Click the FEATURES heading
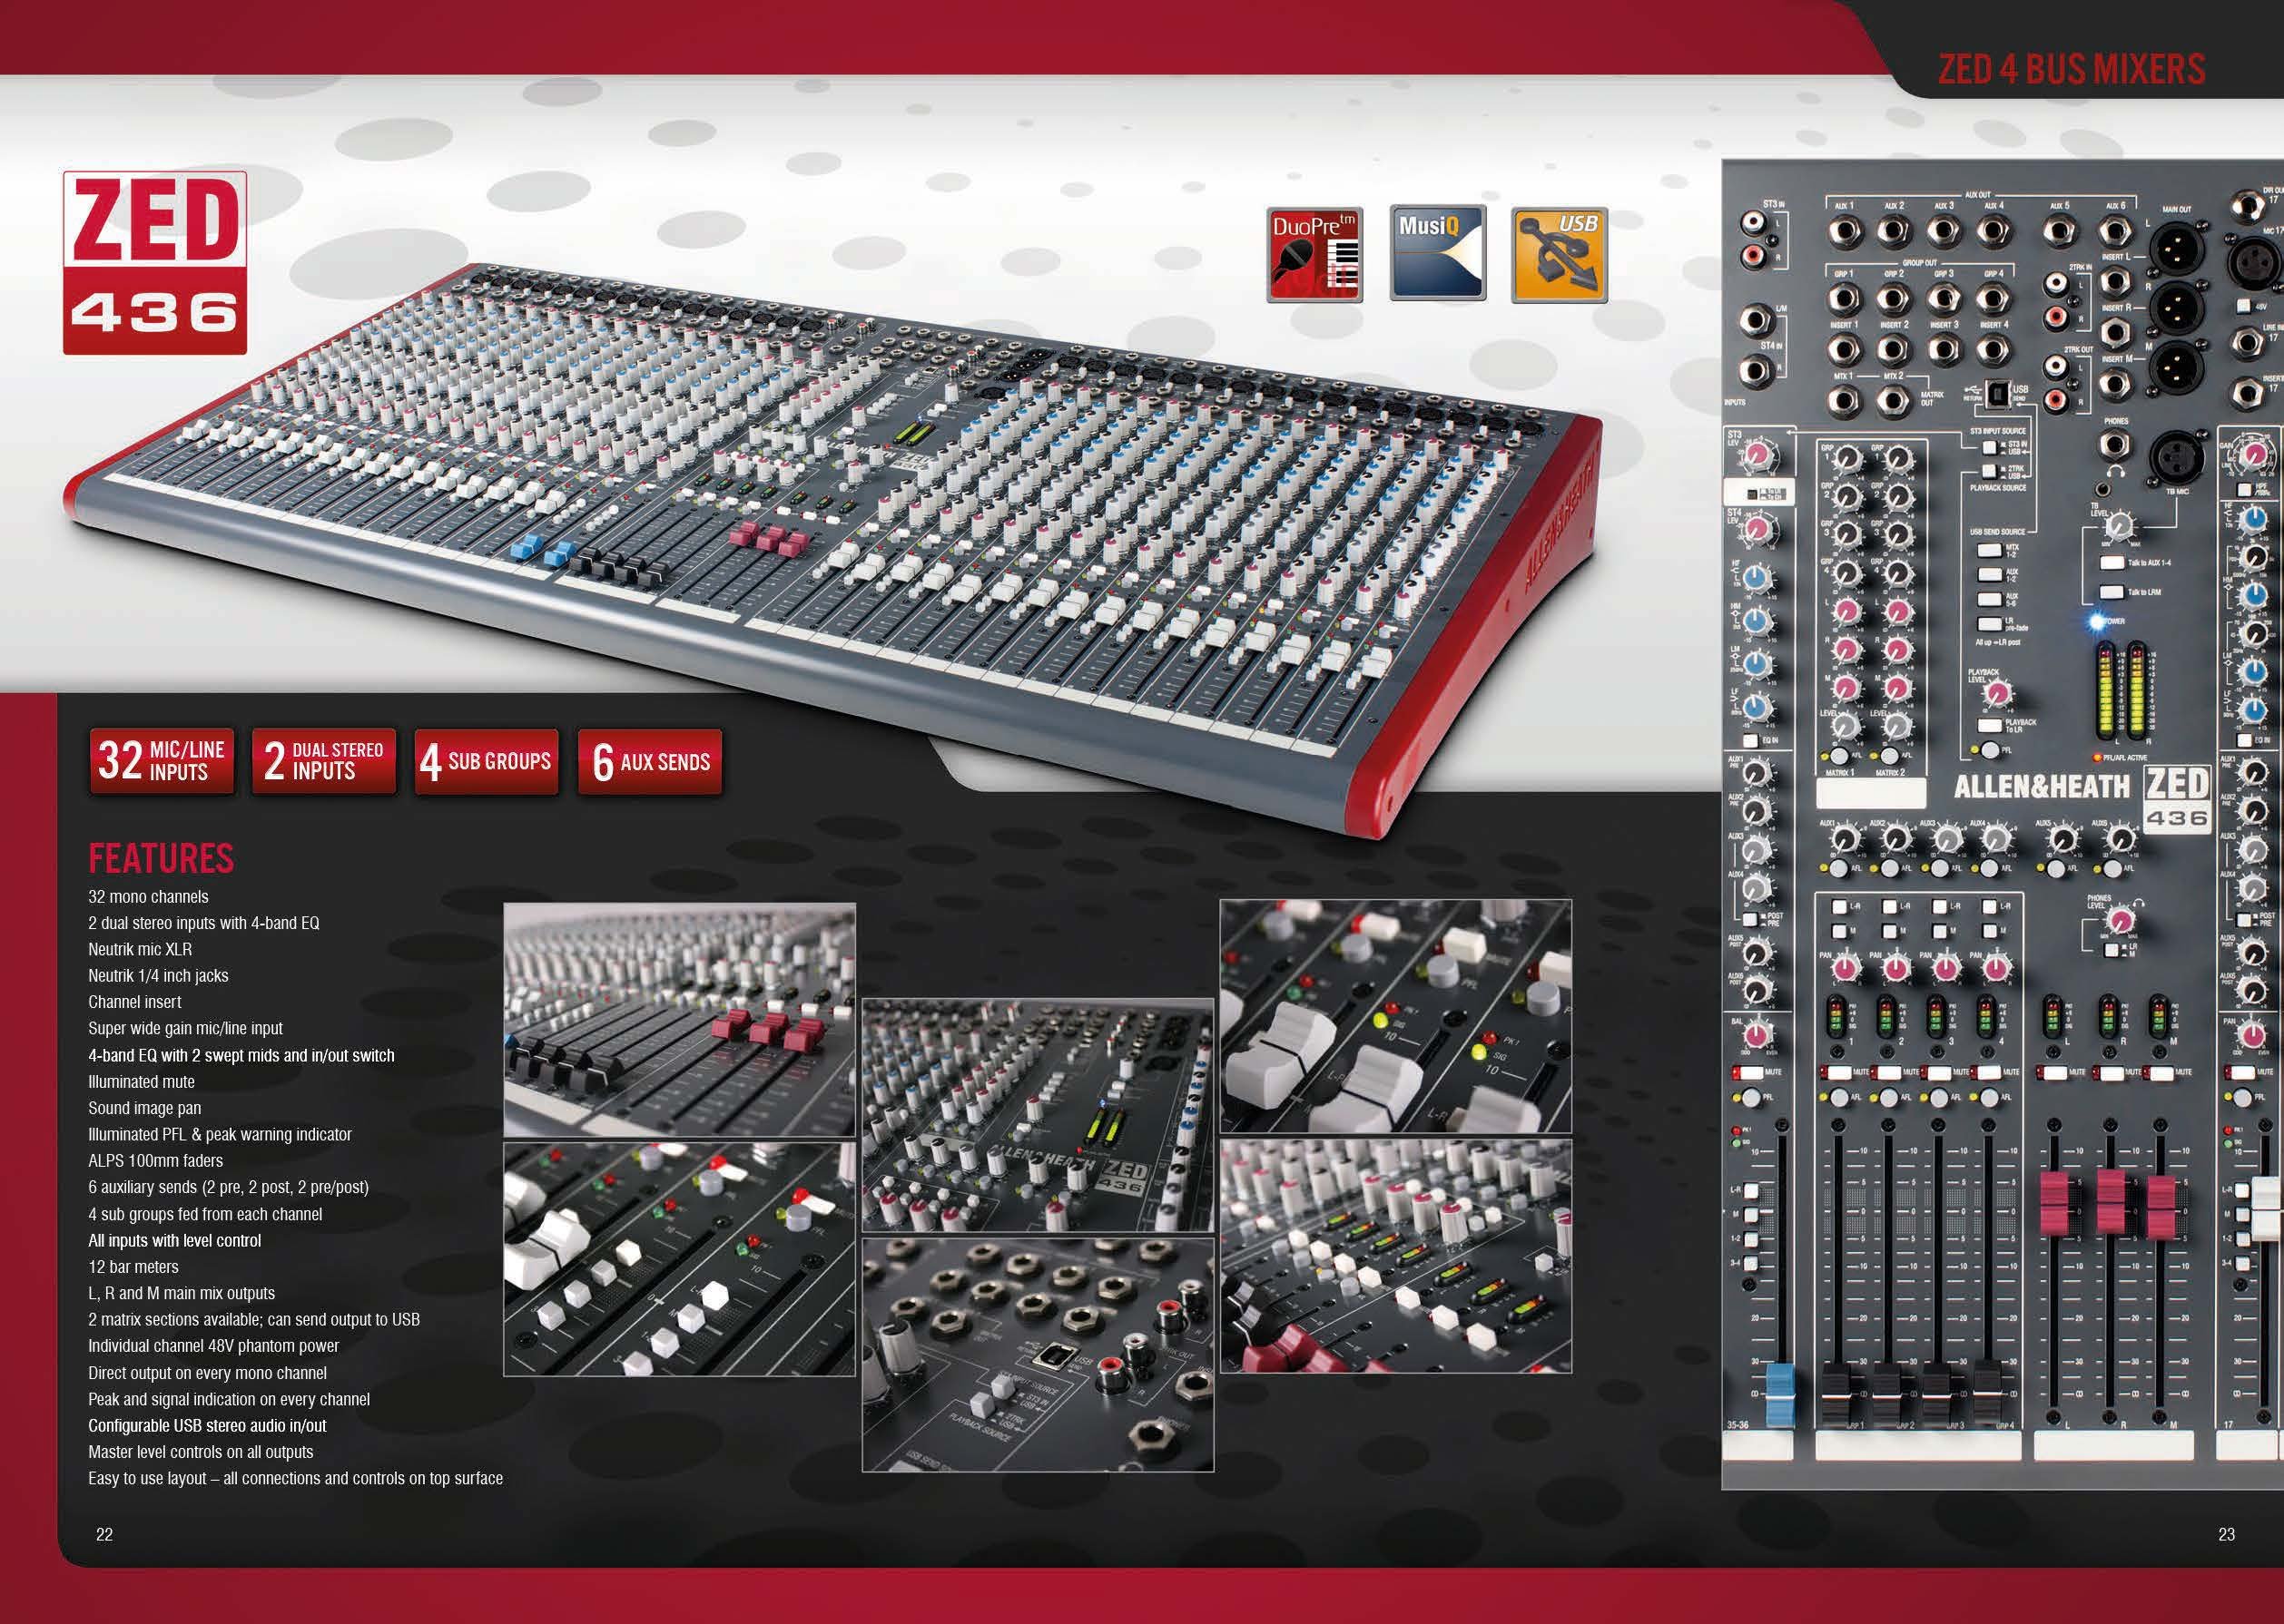The image size is (2284, 1624). pyautogui.click(x=161, y=858)
